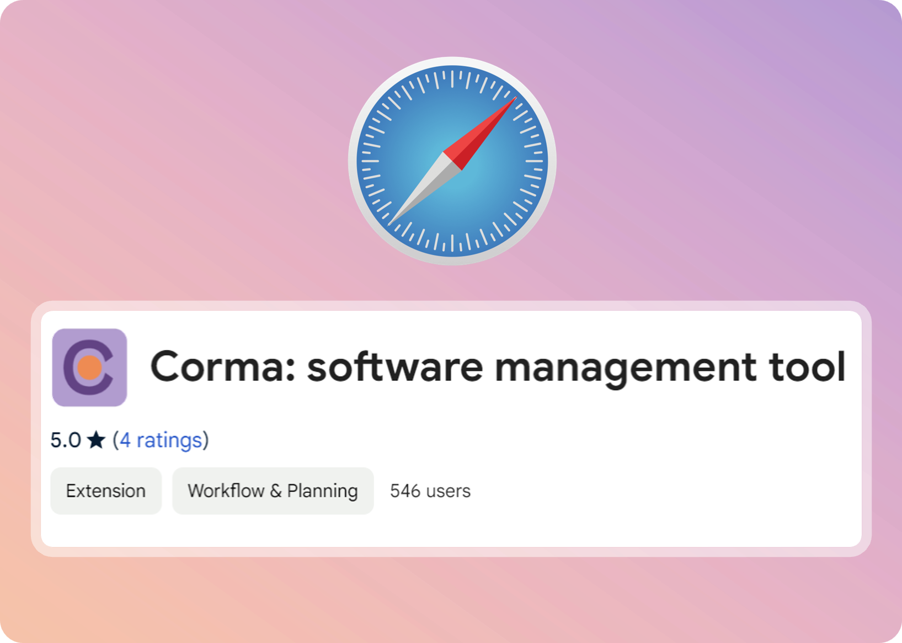902x643 pixels.
Task: Click the black star rating icon
Action: [96, 440]
